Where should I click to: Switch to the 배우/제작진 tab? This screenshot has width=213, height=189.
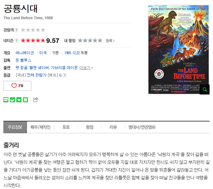tap(41, 127)
